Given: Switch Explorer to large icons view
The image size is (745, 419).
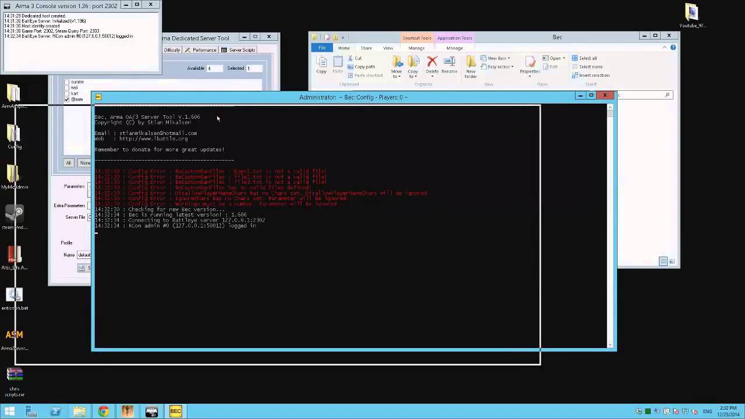Looking at the screenshot, I should 672,262.
